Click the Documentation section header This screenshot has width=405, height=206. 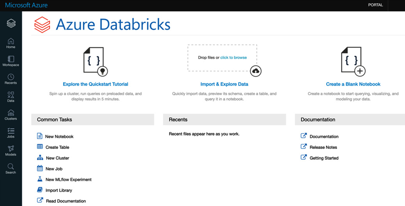350,119
